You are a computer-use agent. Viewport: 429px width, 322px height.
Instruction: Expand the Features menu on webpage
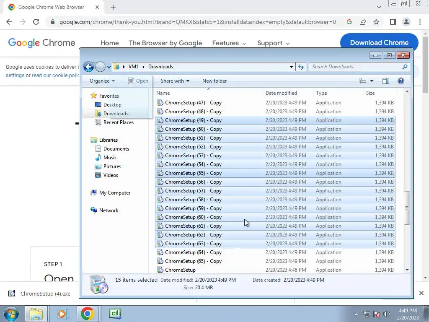(x=229, y=43)
